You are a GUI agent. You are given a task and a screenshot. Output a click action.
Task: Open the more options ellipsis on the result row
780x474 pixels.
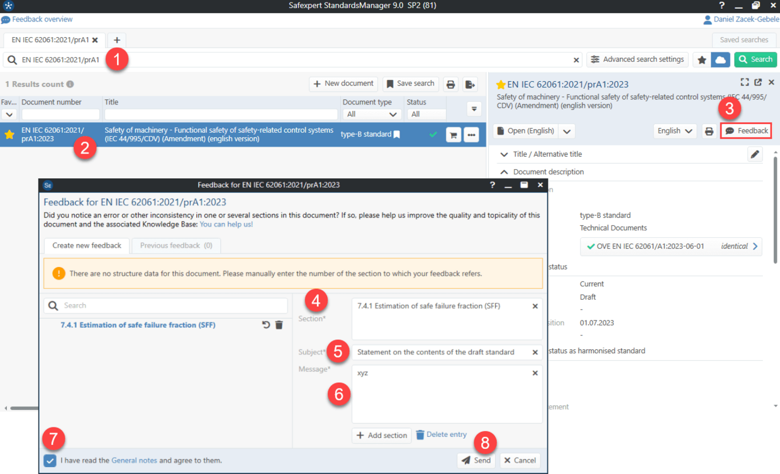tap(471, 134)
